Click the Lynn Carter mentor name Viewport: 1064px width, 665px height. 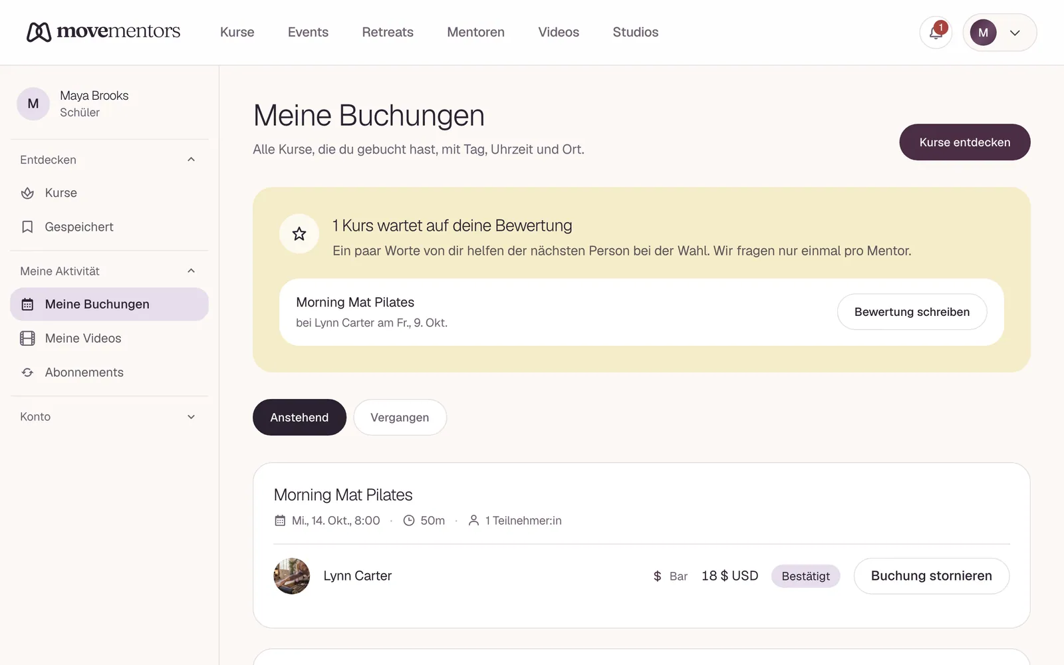[x=357, y=576]
